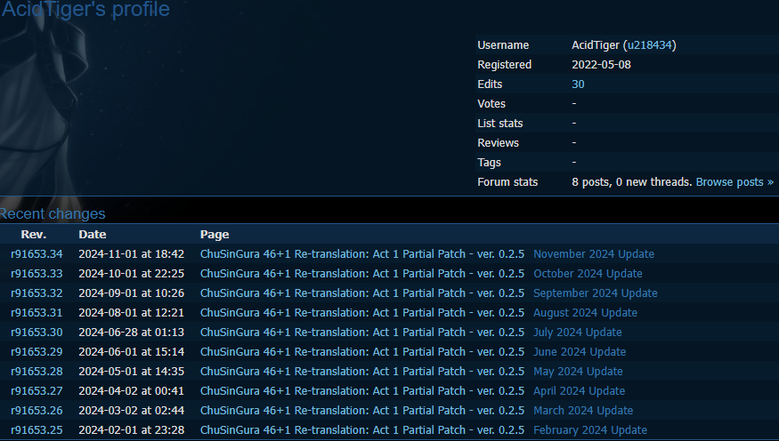Open revision r91653.27
Image resolution: width=779 pixels, height=441 pixels.
click(37, 391)
